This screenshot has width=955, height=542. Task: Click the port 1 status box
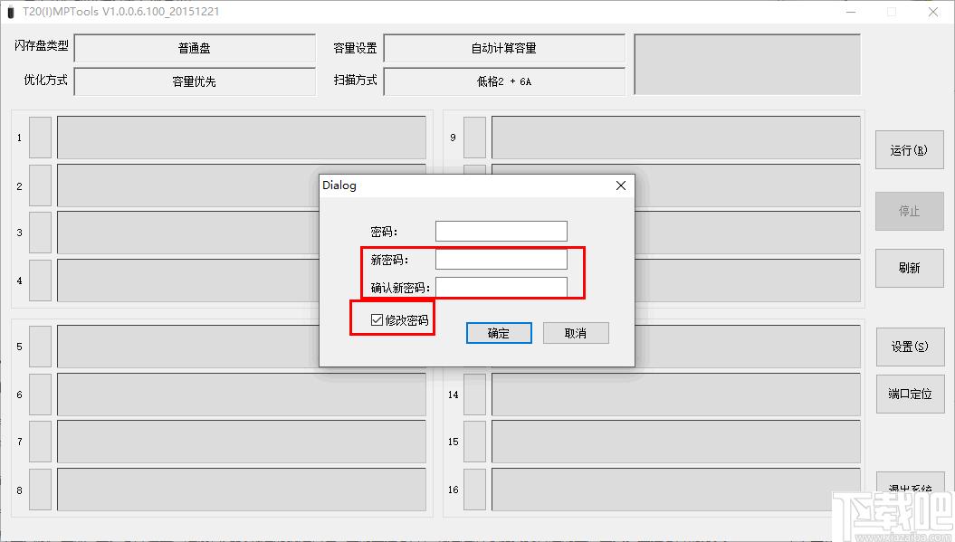40,138
